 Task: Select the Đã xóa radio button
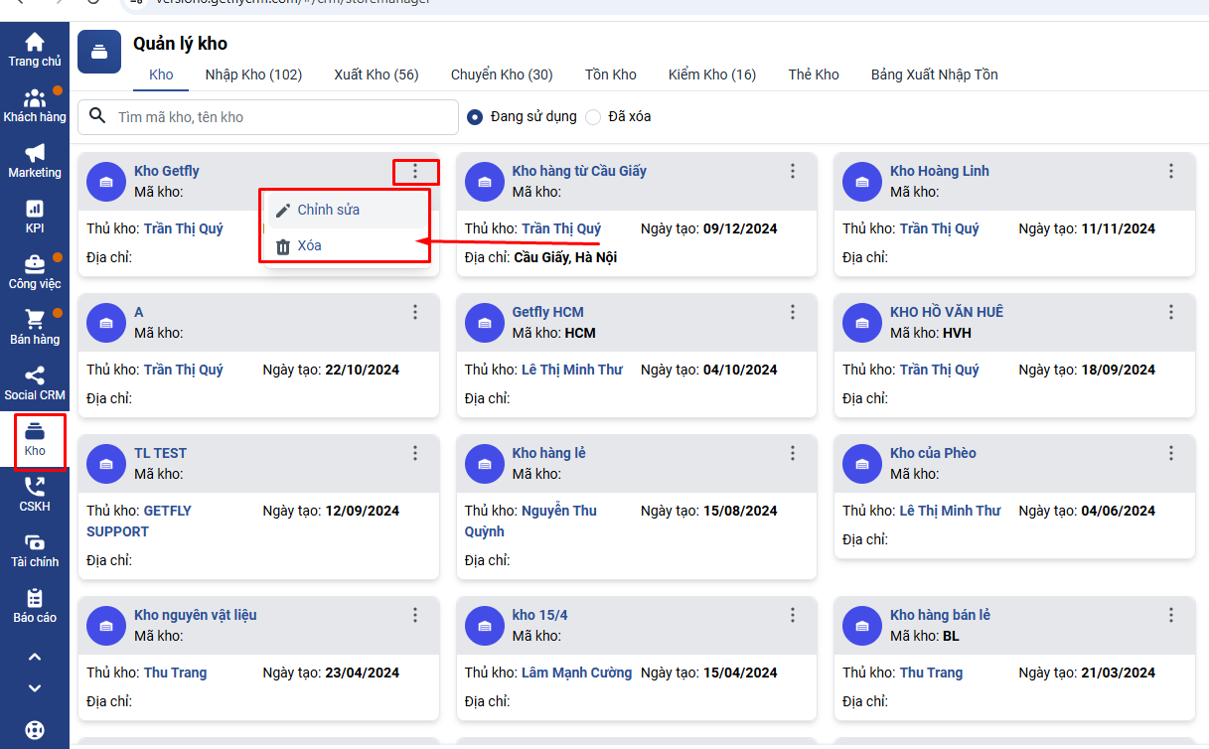593,117
